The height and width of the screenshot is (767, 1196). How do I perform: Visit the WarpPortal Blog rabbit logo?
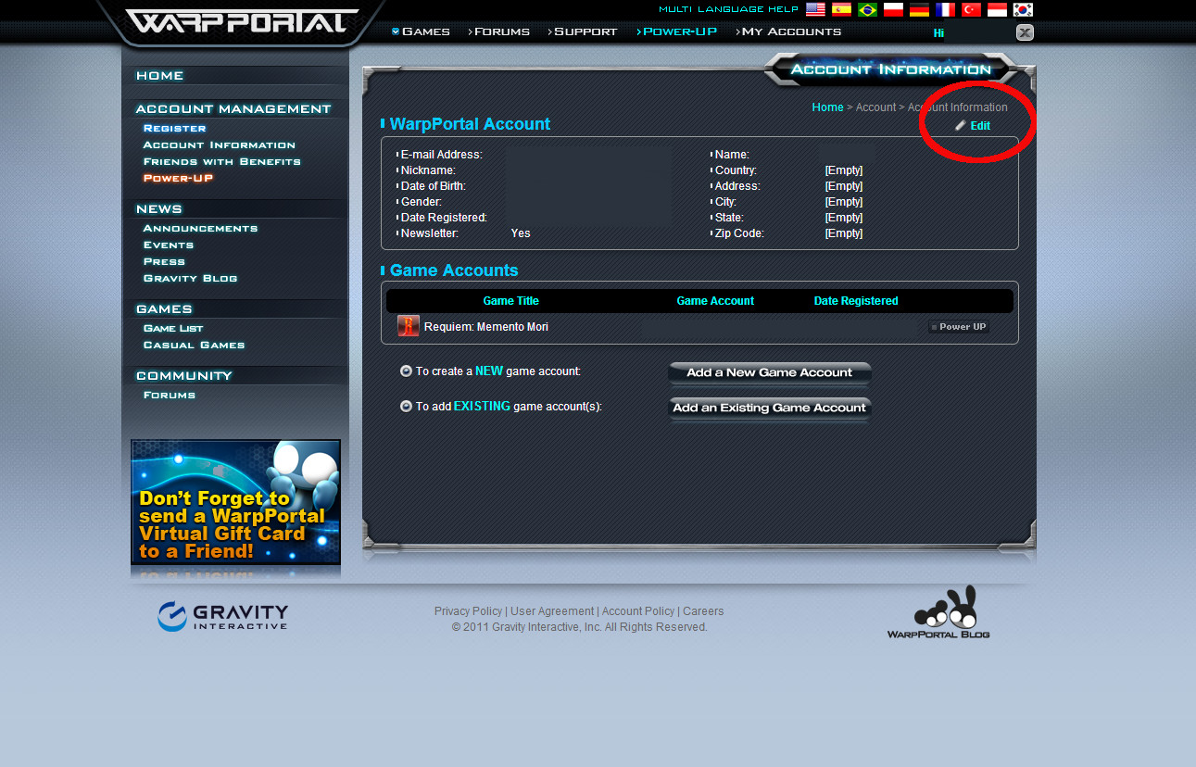938,612
